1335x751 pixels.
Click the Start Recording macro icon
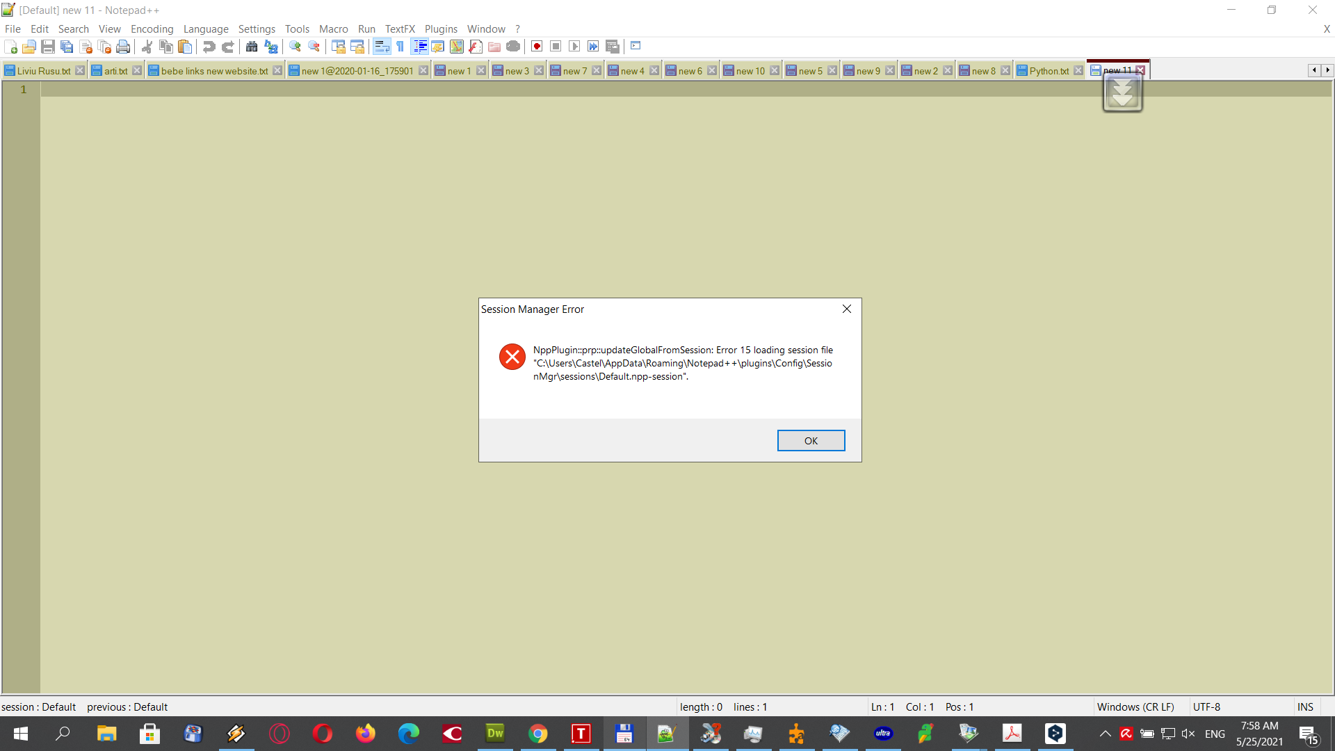click(537, 47)
